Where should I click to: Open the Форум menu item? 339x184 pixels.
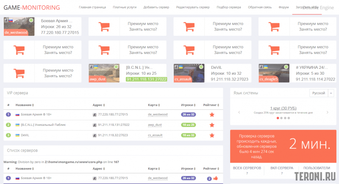coord(284,8)
